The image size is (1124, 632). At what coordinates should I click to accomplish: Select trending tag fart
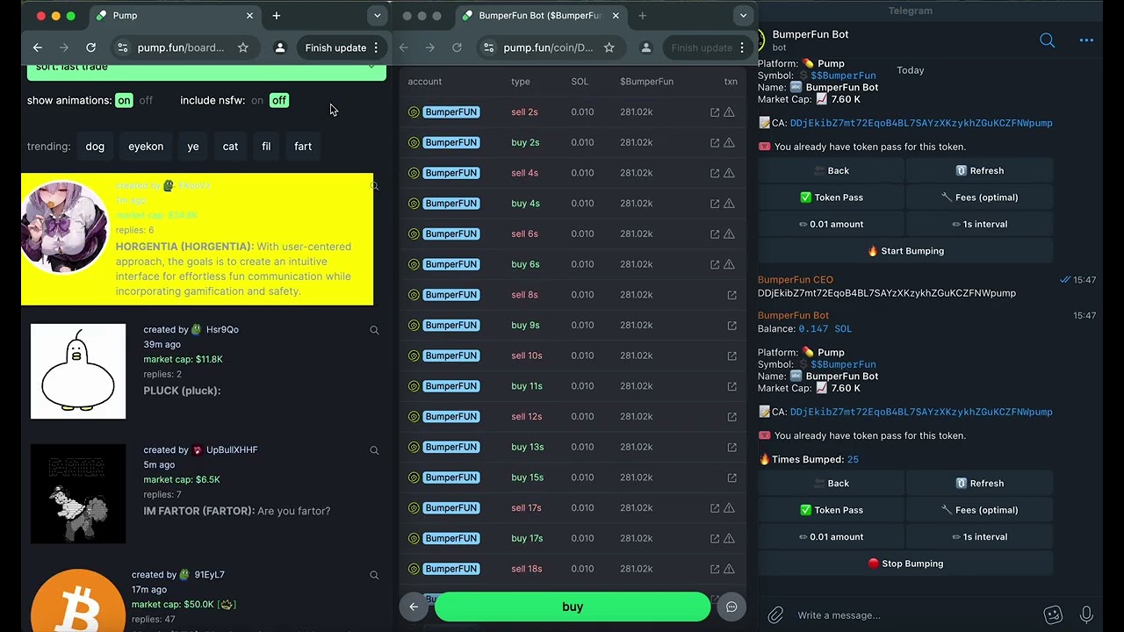(303, 147)
